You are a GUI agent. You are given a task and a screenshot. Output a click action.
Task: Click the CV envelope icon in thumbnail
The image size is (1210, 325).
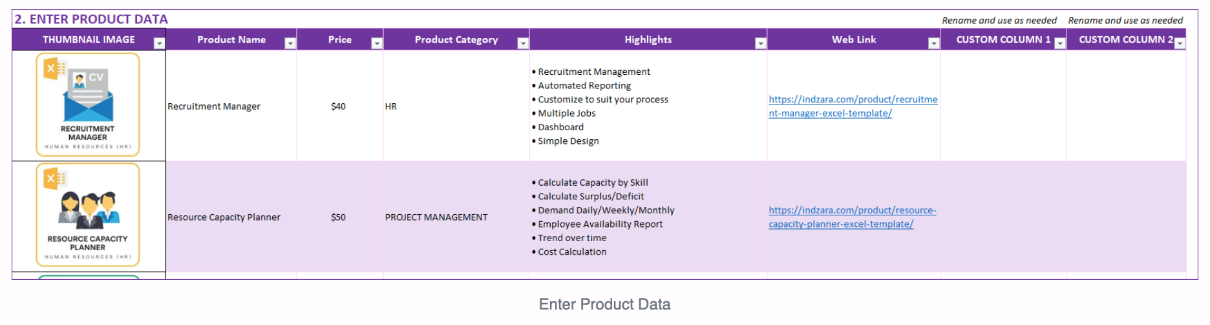tap(89, 95)
